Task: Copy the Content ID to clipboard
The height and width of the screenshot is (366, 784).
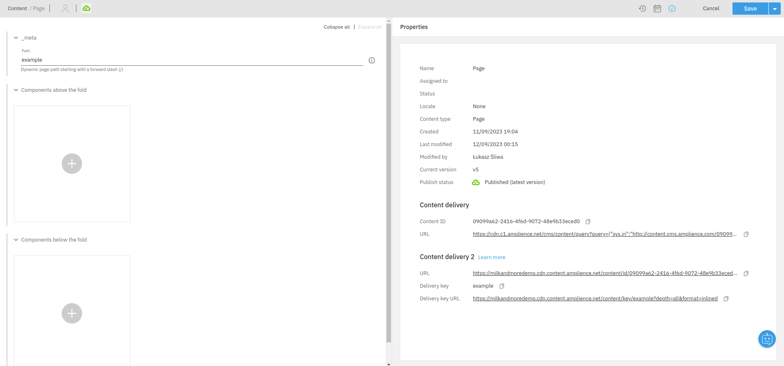Action: (588, 222)
